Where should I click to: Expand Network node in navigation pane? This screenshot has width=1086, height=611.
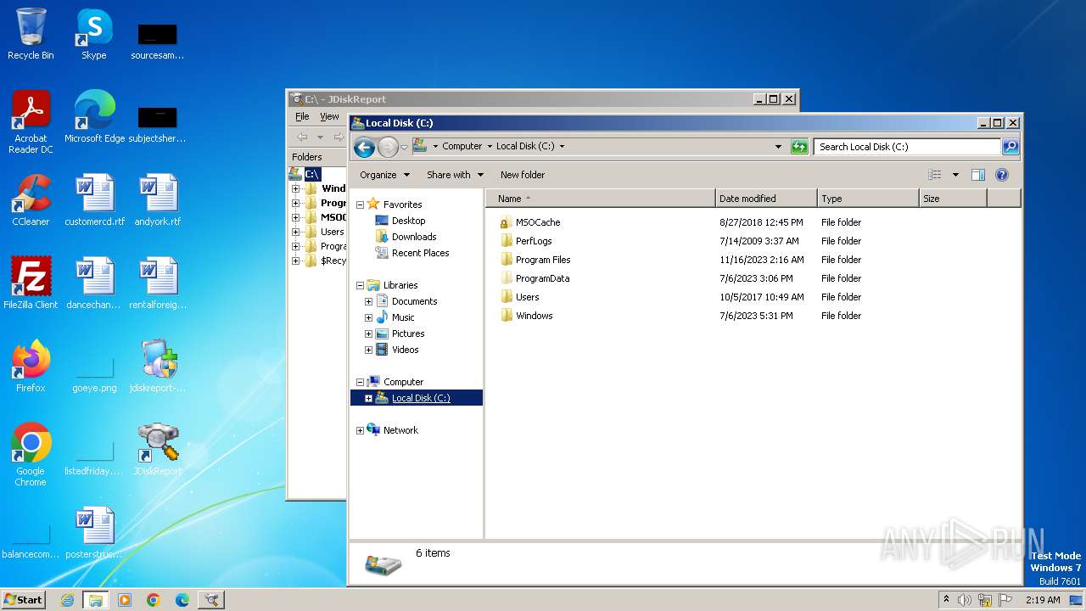[x=360, y=430]
